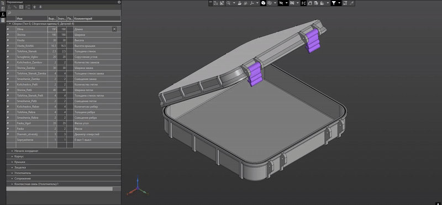Expand the Крышка tree node
Viewport: 442px width, 205px height.
point(12,162)
